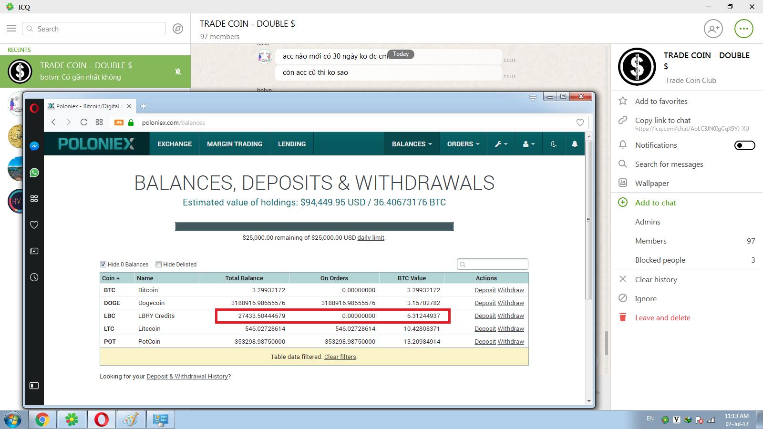Open the EXCHANGE tab on Poloniex

tap(175, 144)
